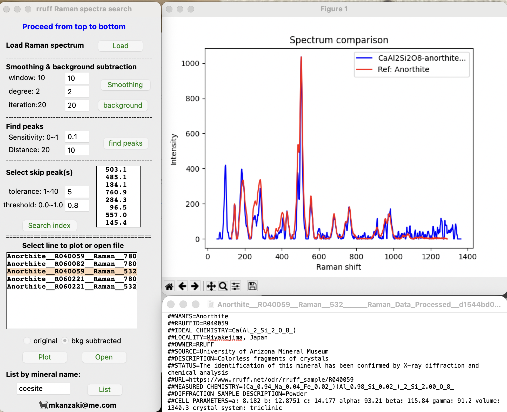Click the Smoothing button
This screenshot has height=412, width=507.
pos(125,85)
